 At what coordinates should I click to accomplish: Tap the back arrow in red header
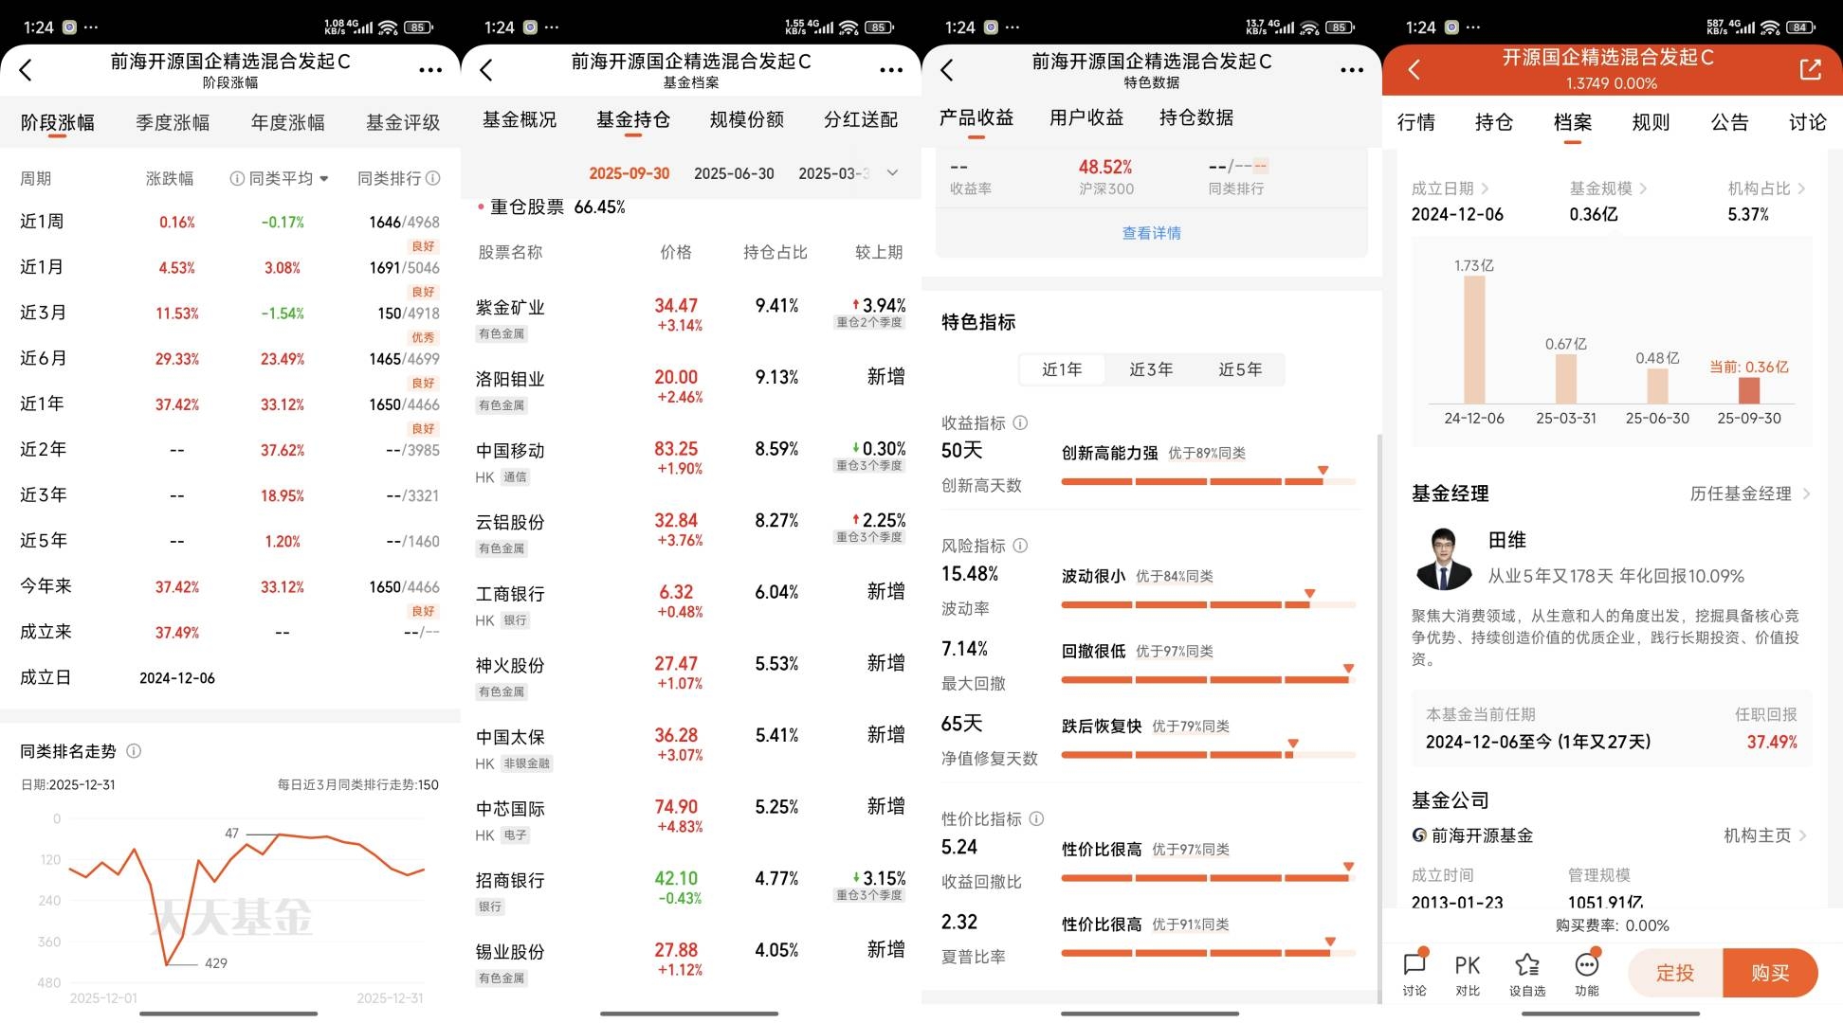point(1414,69)
